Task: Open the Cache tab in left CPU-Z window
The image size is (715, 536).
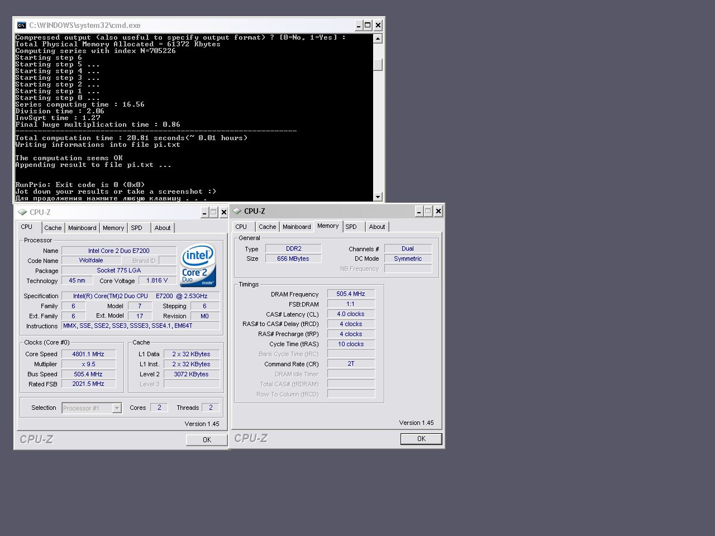Action: 53,228
